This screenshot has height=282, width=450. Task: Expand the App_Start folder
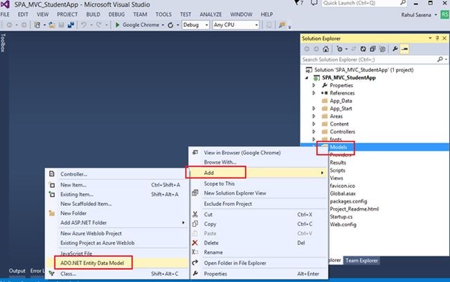click(314, 109)
